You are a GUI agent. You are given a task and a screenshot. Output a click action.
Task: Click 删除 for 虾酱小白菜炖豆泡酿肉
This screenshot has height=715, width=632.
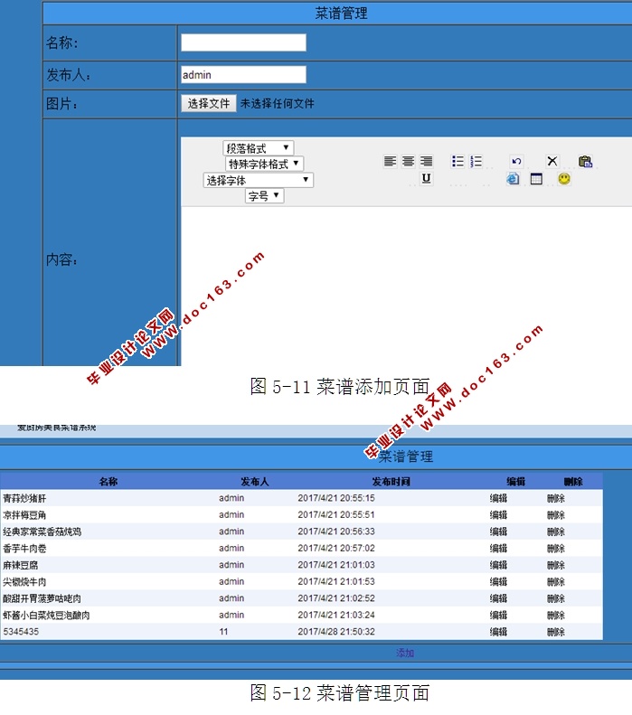click(556, 616)
